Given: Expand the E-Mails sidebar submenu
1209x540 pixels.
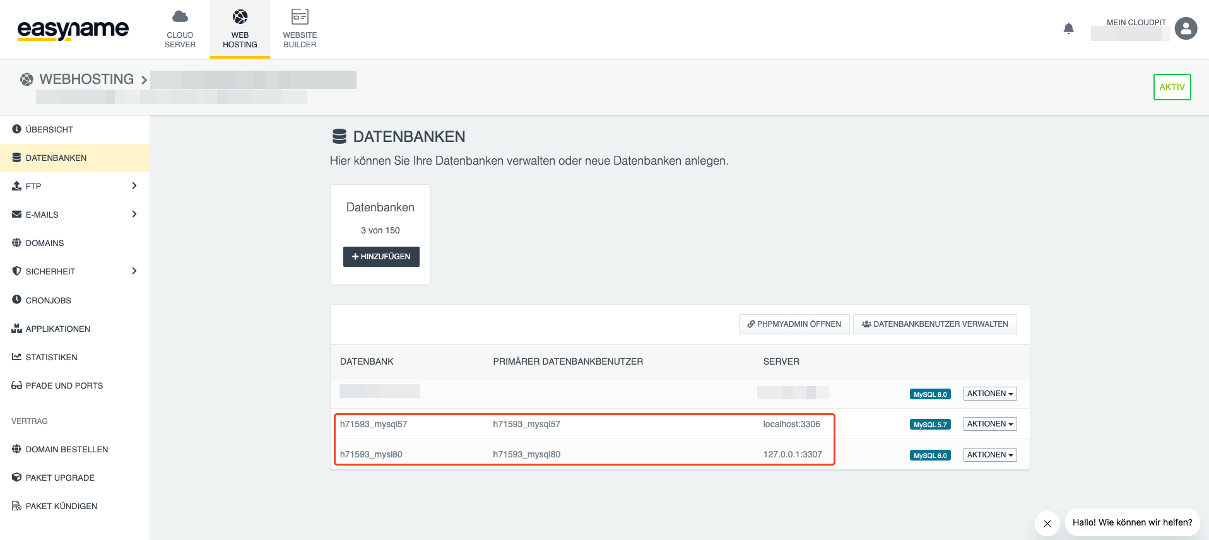Looking at the screenshot, I should [134, 214].
